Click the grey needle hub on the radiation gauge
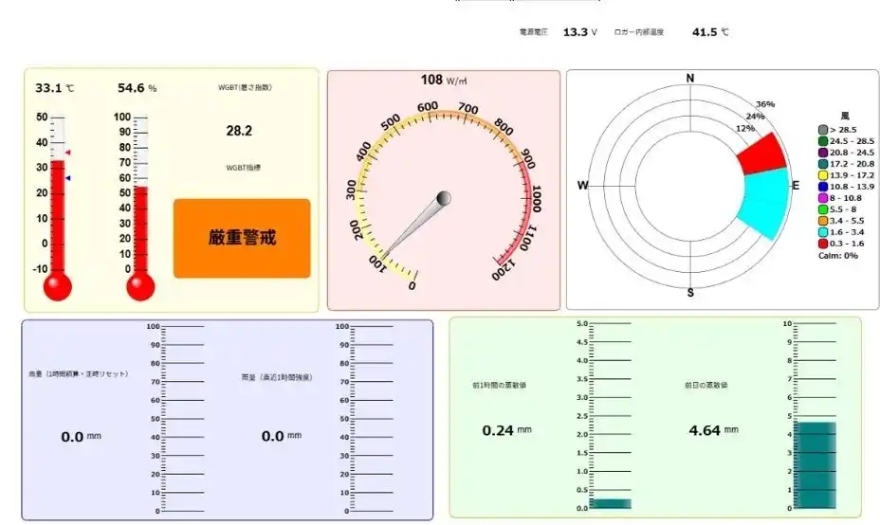 tap(443, 199)
